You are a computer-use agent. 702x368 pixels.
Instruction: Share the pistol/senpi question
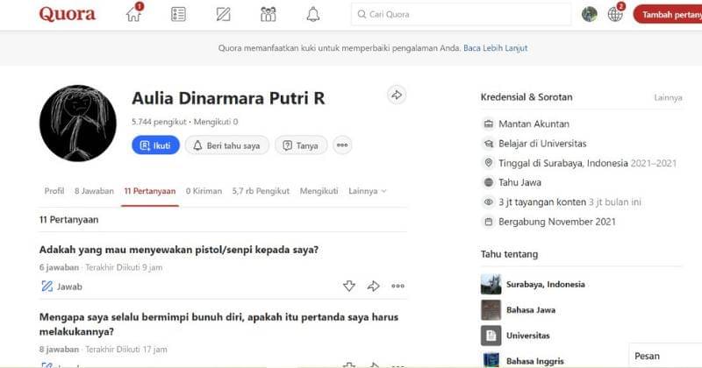pos(373,287)
